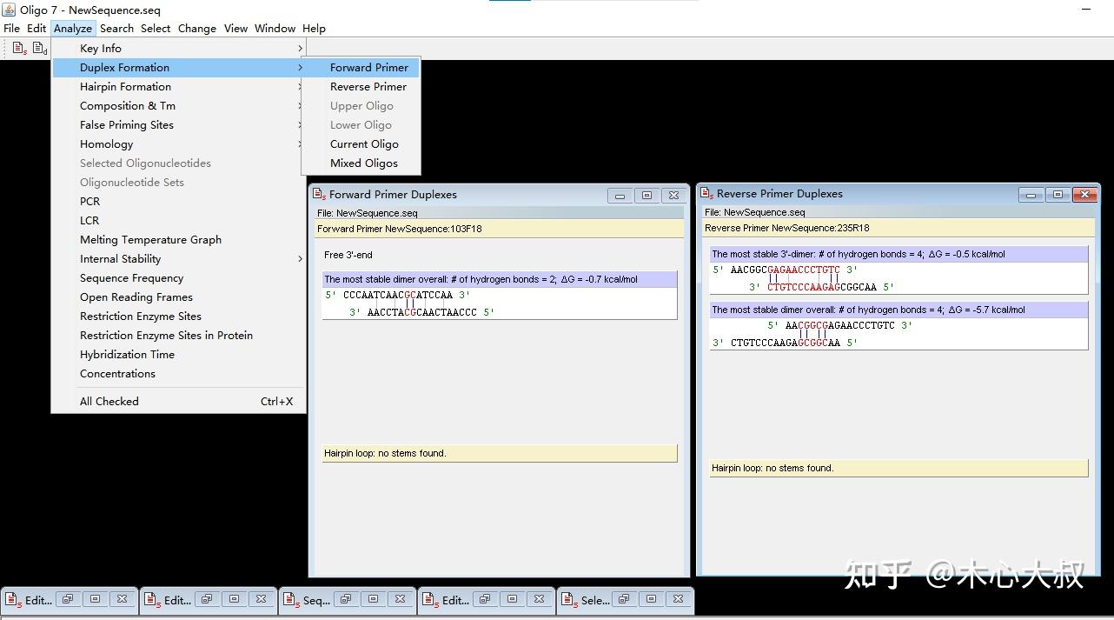Click the minimized Sele... window icon
The height and width of the screenshot is (620, 1114).
click(x=569, y=600)
